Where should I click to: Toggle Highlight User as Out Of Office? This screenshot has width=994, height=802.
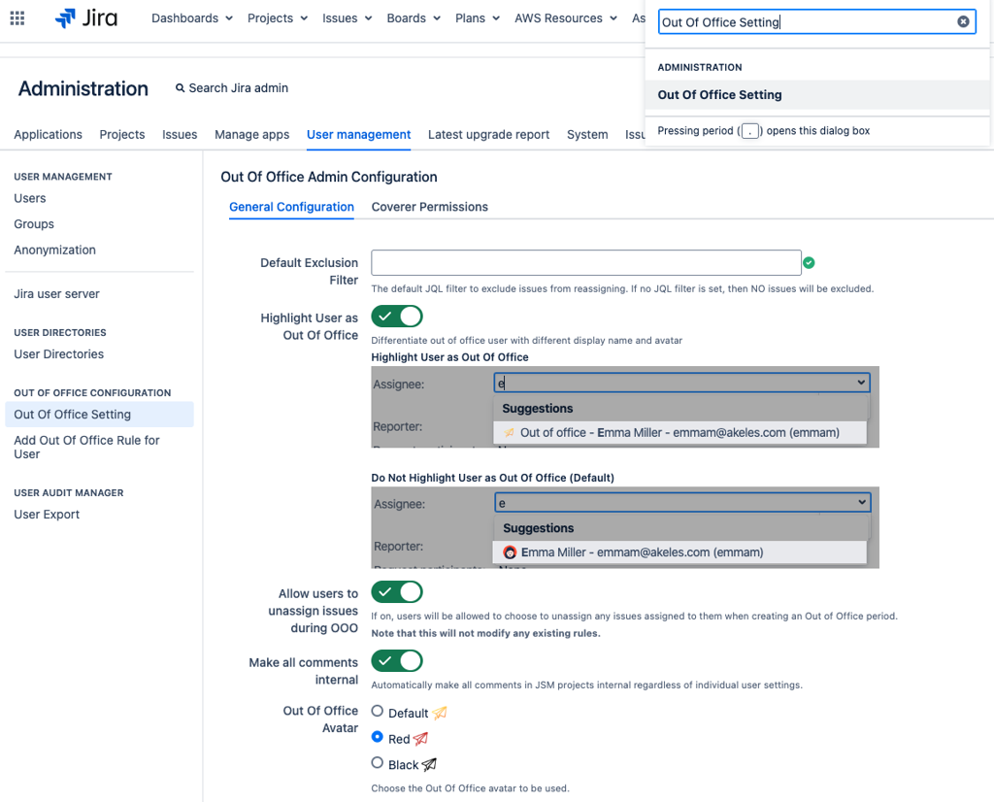[x=397, y=317]
